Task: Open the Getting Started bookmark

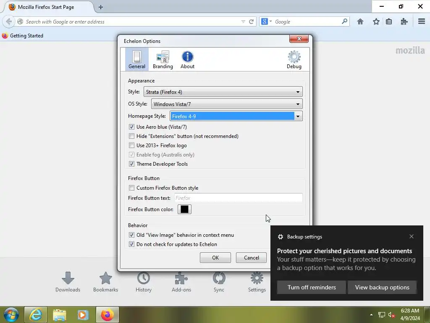Action: coord(23,36)
